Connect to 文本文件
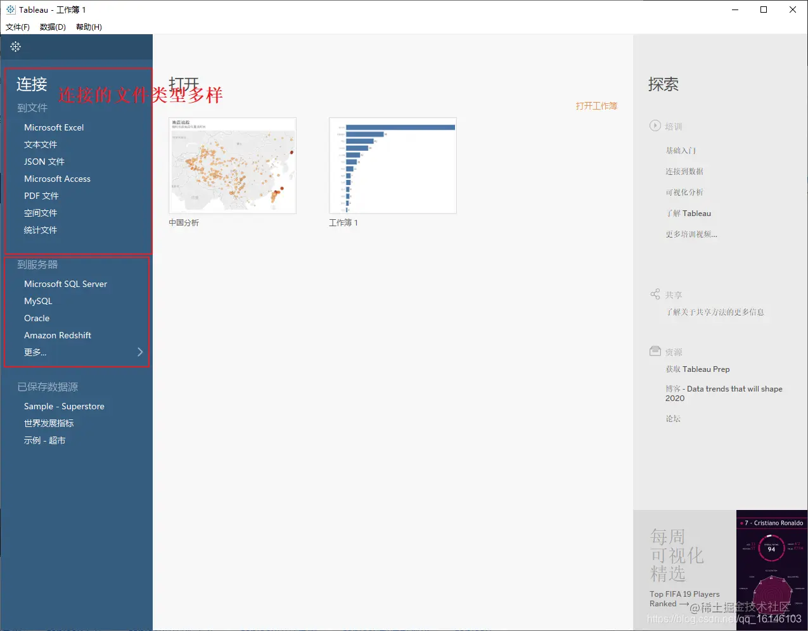Image resolution: width=808 pixels, height=631 pixels. tap(41, 144)
